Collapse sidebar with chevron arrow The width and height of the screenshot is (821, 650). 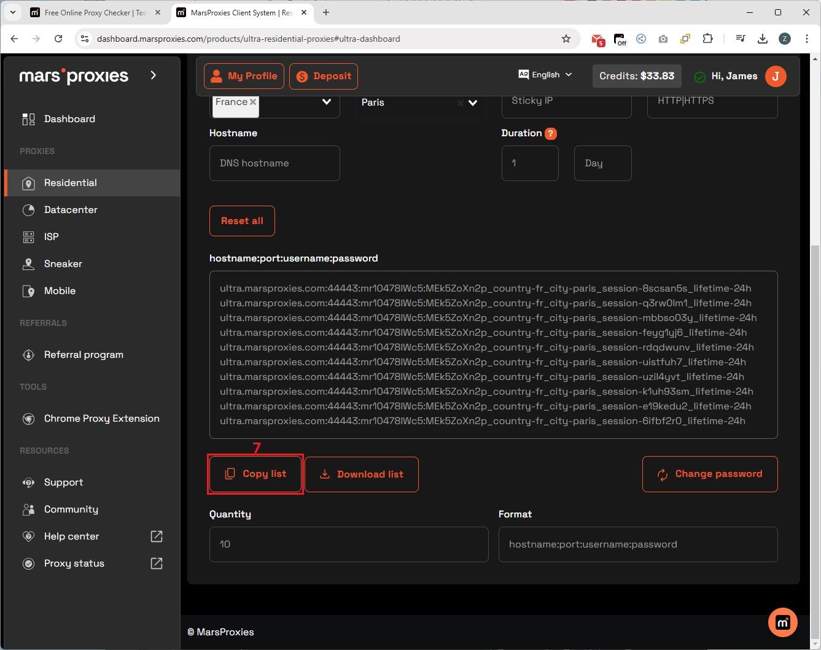click(x=154, y=75)
